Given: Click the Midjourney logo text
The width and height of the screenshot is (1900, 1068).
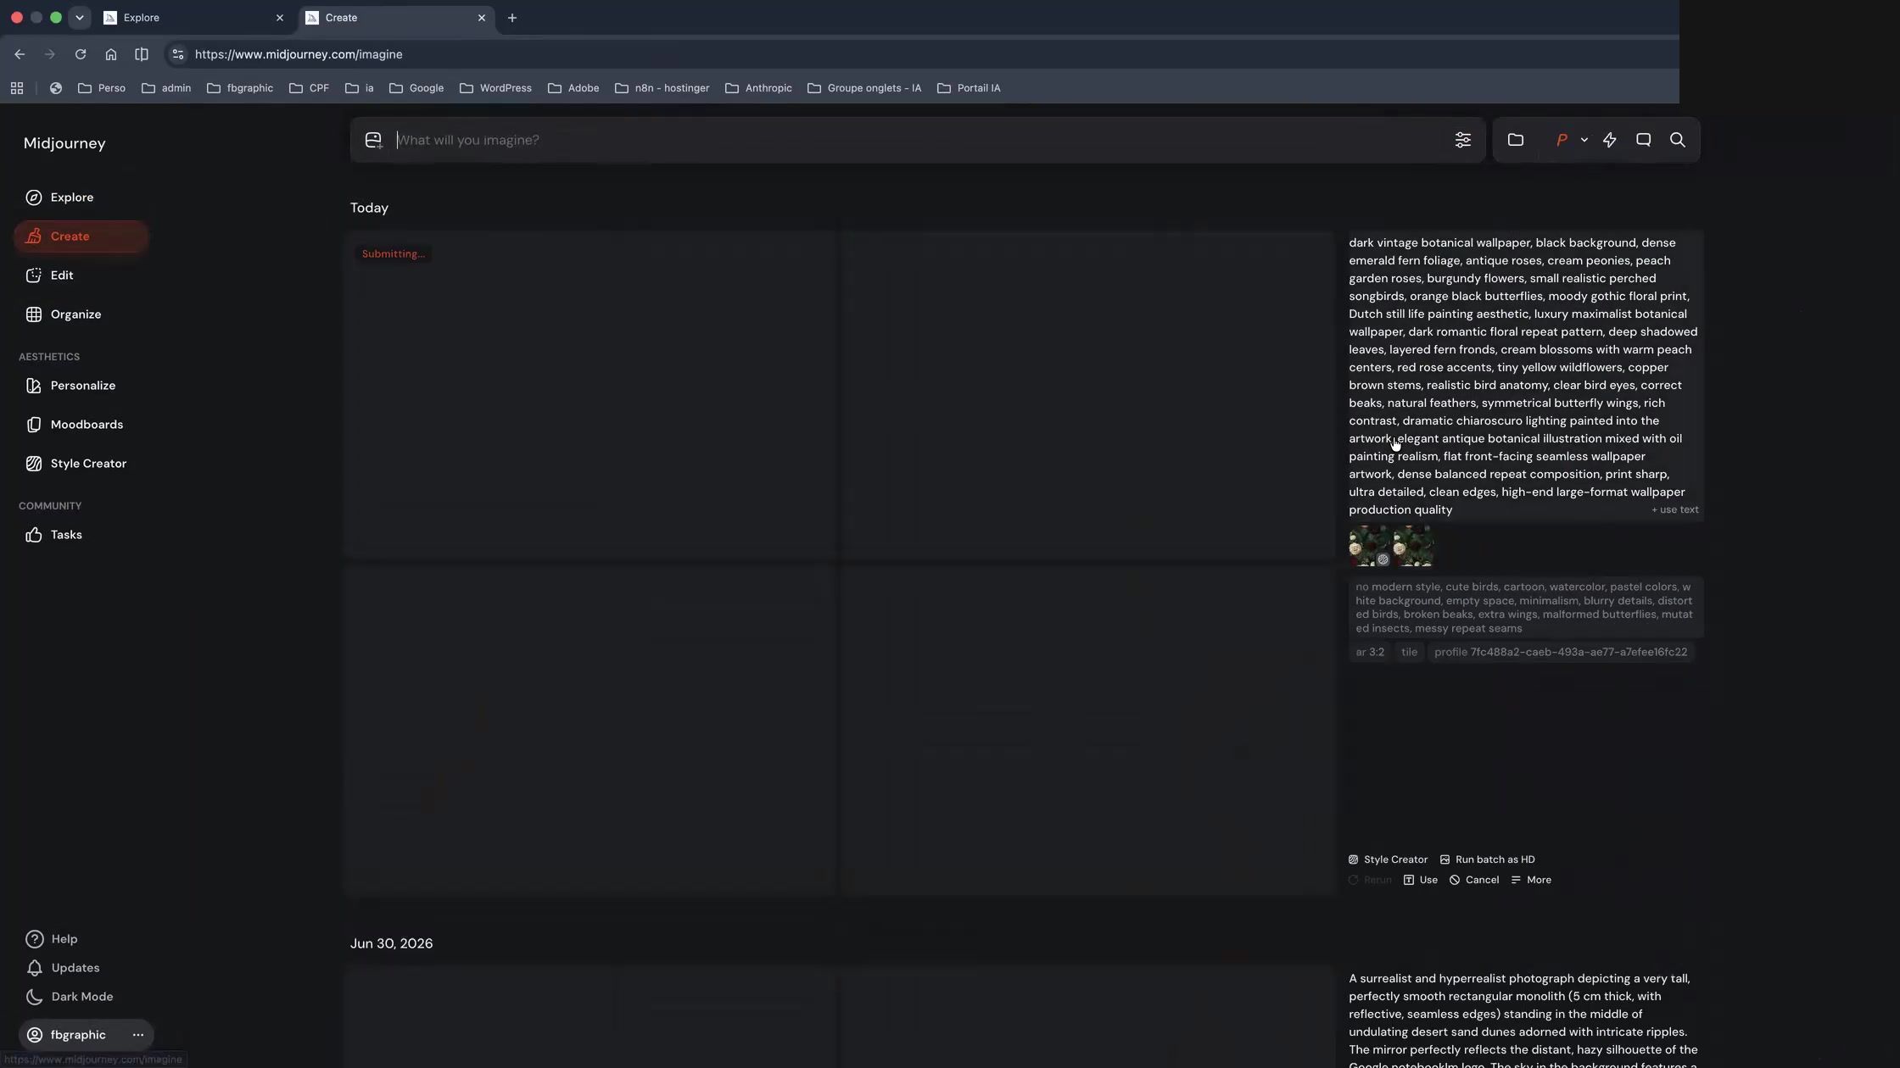Looking at the screenshot, I should click(x=64, y=143).
